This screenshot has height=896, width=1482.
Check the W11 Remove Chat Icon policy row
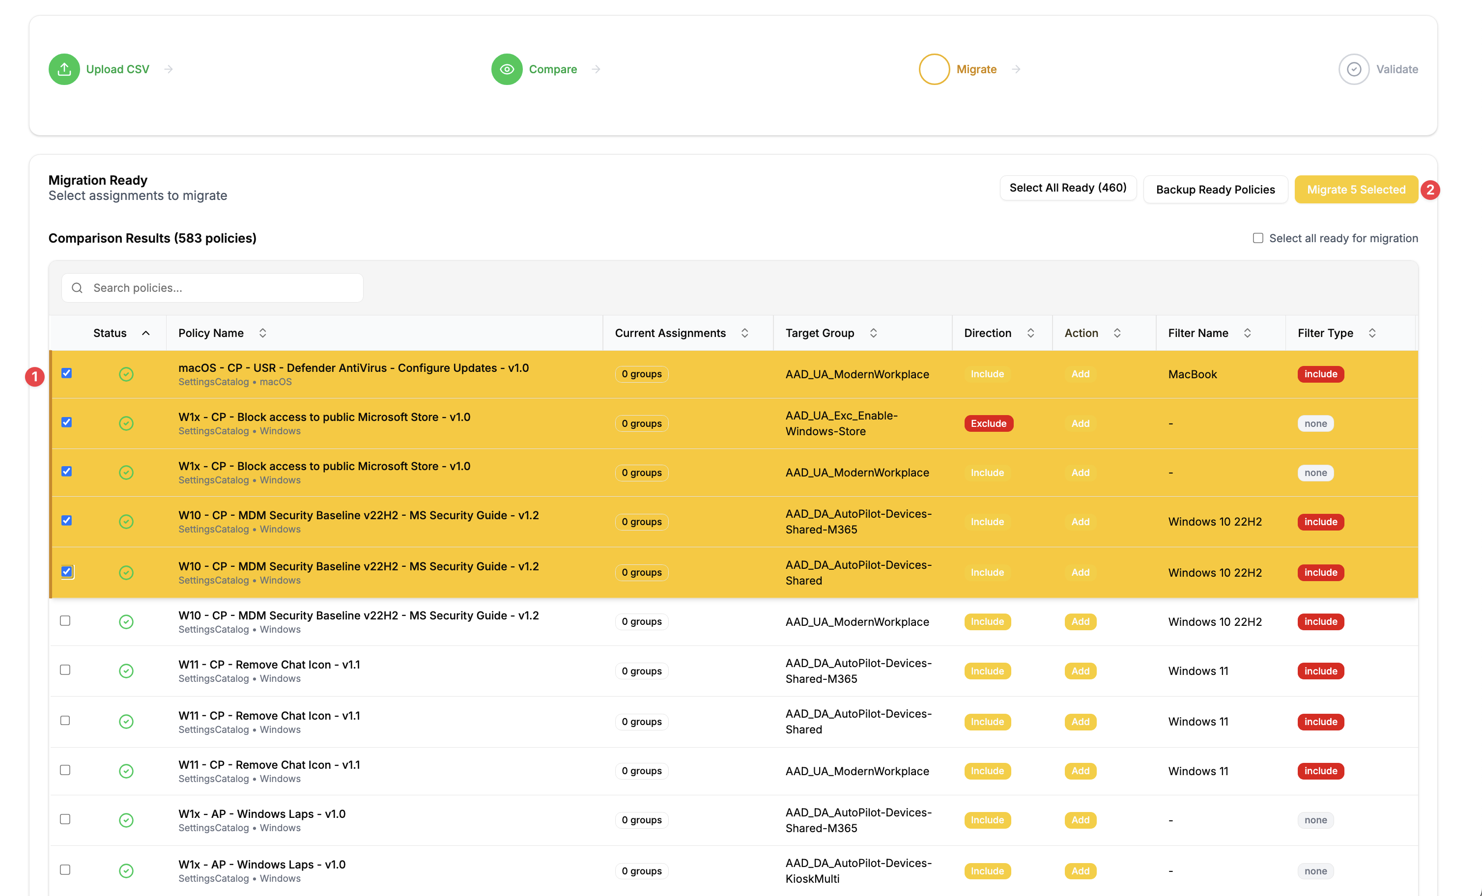tap(65, 671)
